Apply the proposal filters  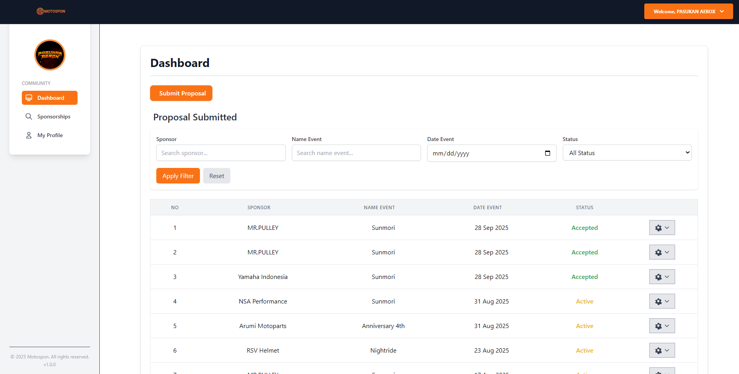point(178,176)
